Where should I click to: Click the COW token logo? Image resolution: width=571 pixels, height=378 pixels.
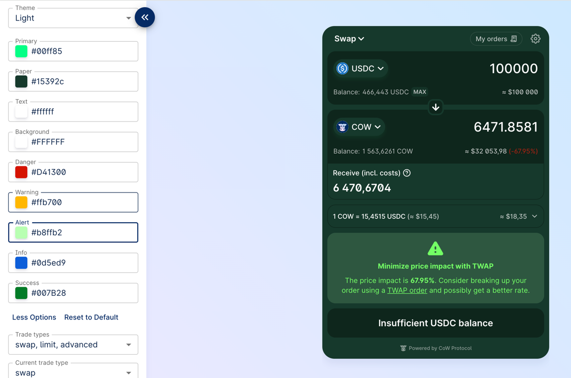point(342,127)
